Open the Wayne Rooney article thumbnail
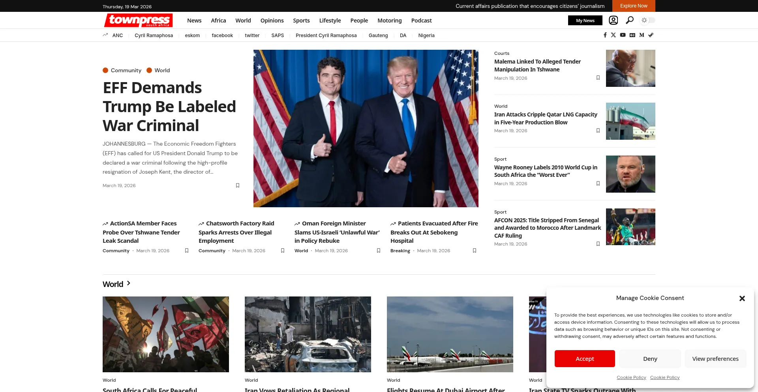 pyautogui.click(x=630, y=174)
